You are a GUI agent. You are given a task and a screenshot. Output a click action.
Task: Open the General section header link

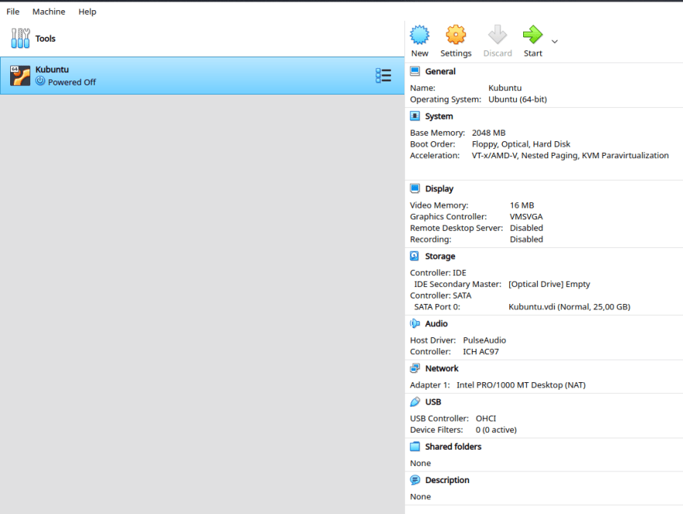click(x=440, y=71)
